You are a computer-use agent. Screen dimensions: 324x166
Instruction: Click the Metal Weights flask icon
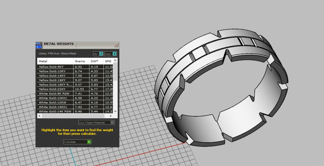[x=39, y=45]
